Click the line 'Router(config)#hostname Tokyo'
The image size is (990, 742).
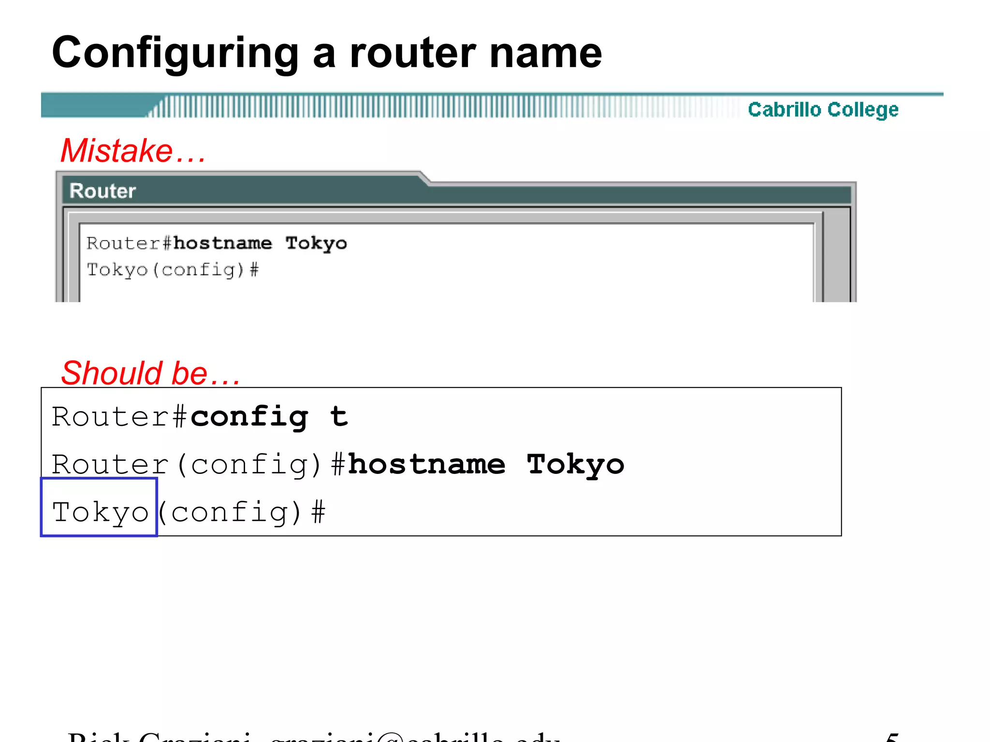[x=338, y=465]
